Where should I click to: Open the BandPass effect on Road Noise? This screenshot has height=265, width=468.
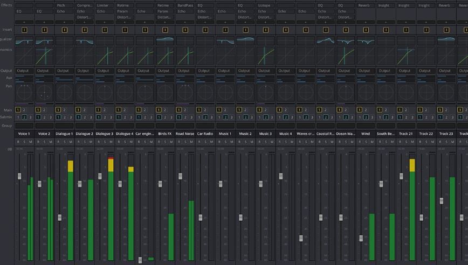pyautogui.click(x=185, y=5)
